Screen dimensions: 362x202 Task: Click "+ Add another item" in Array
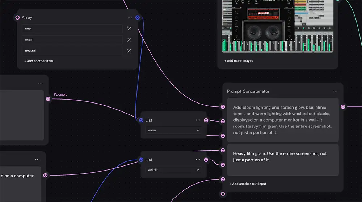tap(39, 61)
